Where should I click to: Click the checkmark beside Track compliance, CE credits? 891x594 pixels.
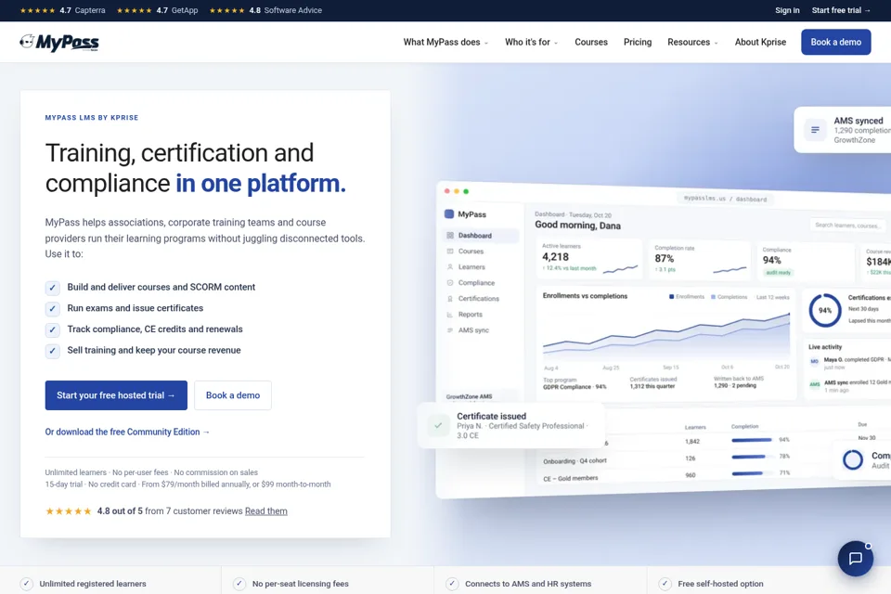coord(52,329)
